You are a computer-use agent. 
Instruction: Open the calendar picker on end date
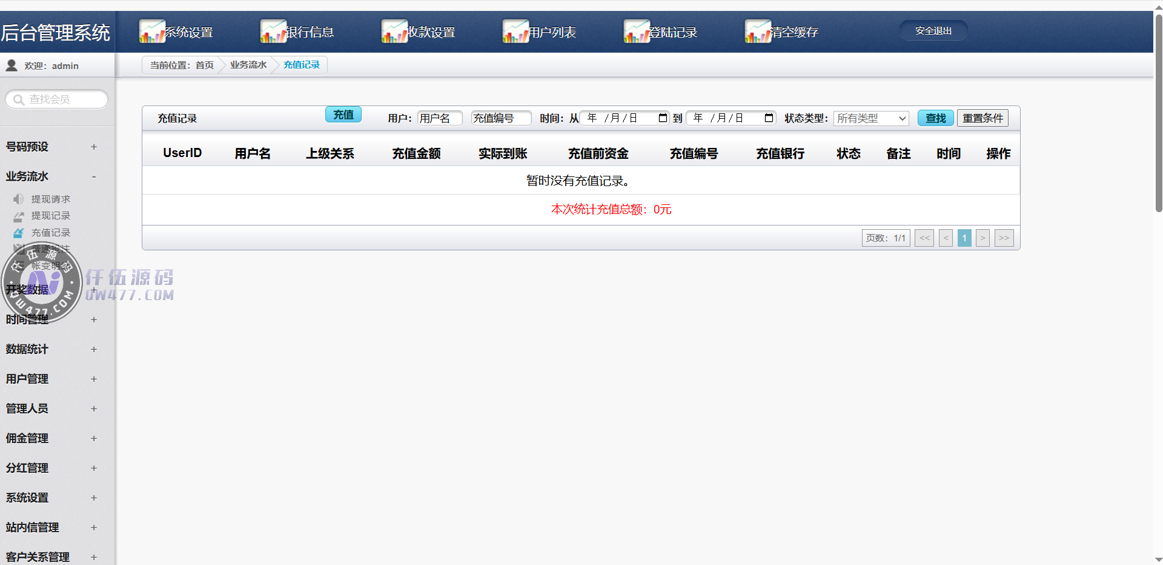(769, 118)
